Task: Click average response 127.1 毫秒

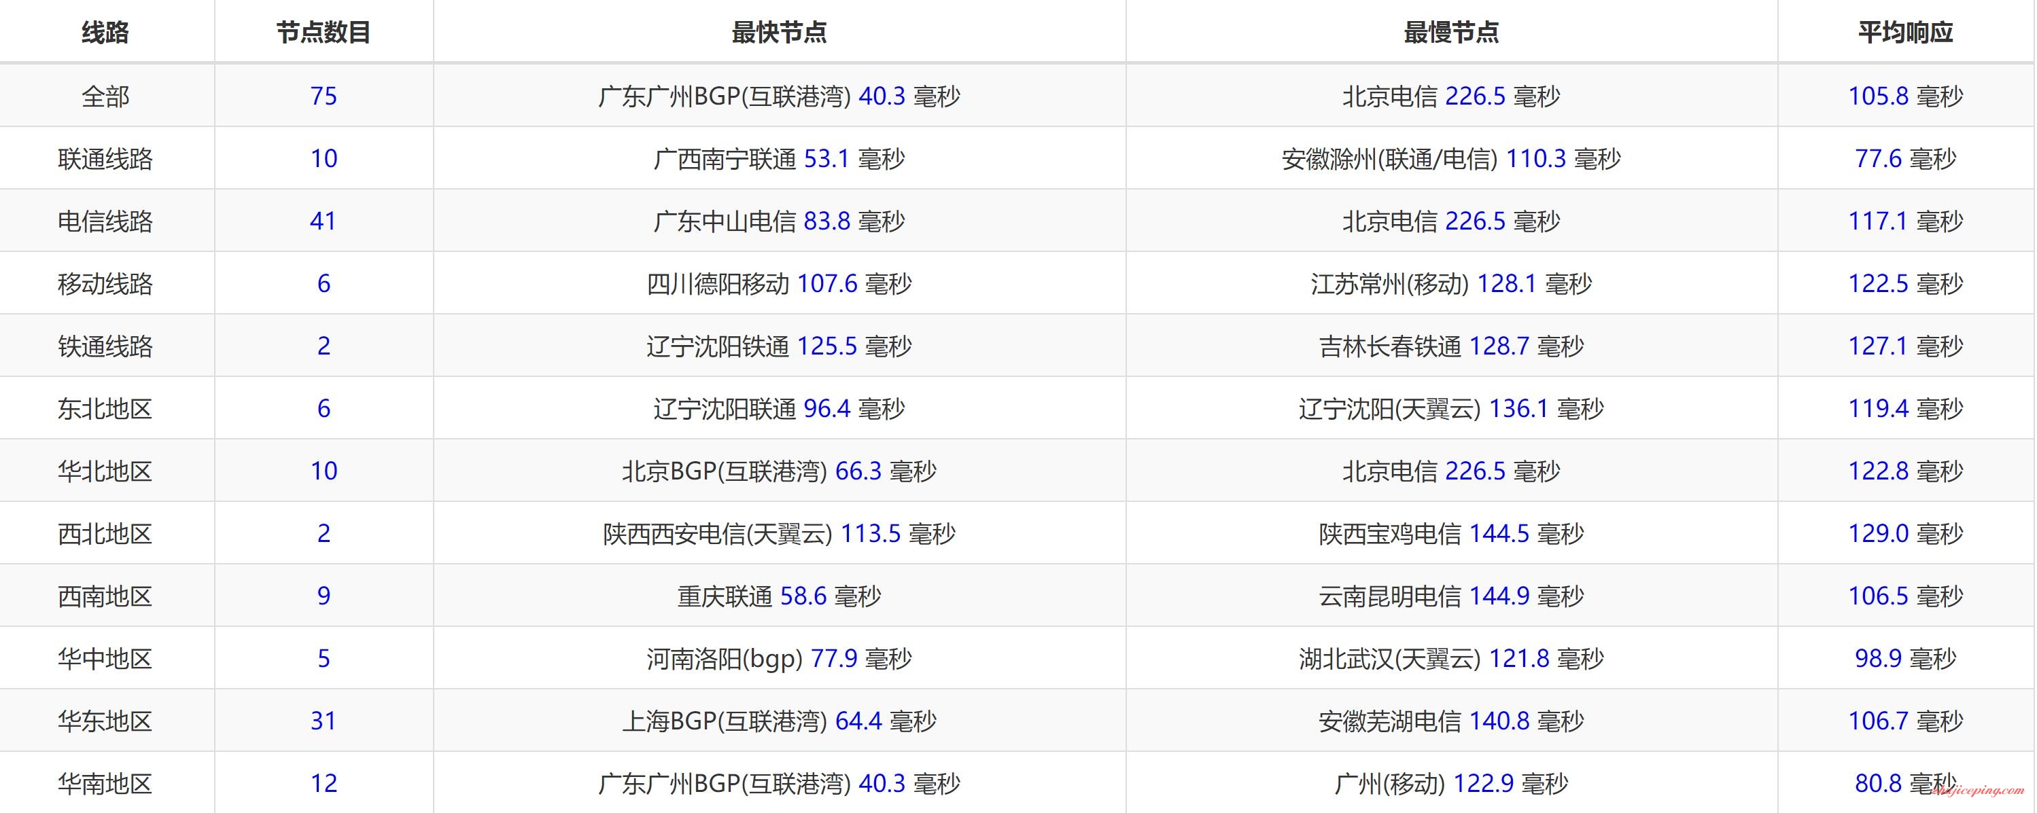Action: (x=1906, y=346)
